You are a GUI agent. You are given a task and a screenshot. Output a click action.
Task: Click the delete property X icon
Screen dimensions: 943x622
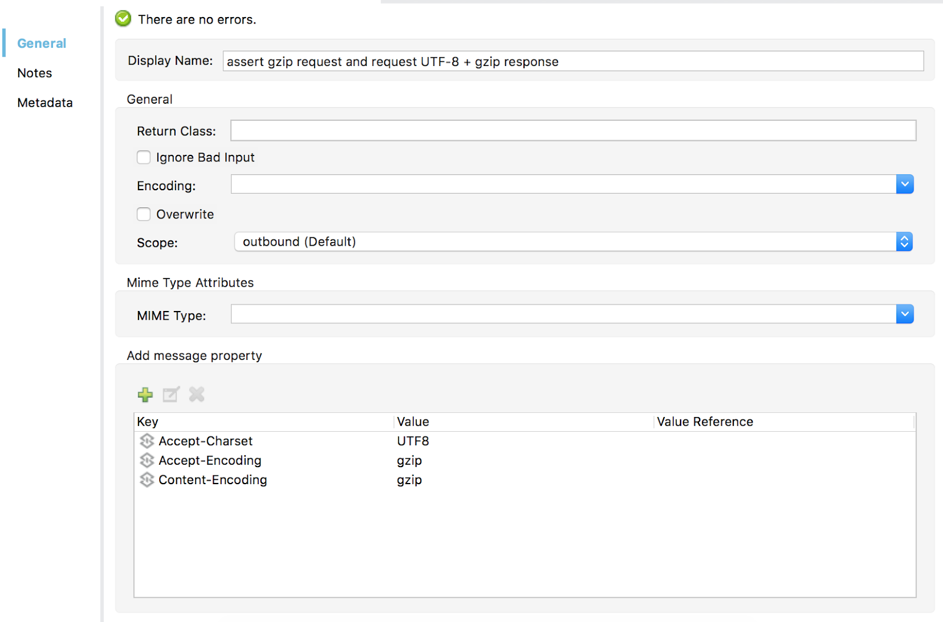197,395
